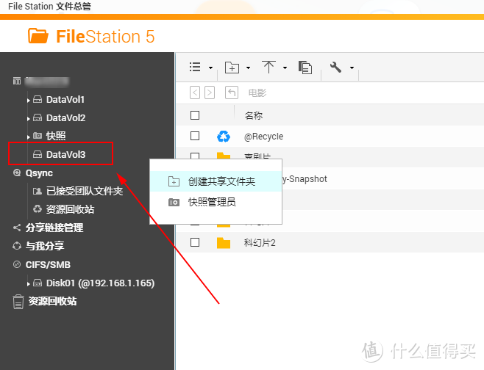Open CIFS/SMB section in sidebar
Image resolution: width=484 pixels, height=370 pixels.
coord(48,264)
